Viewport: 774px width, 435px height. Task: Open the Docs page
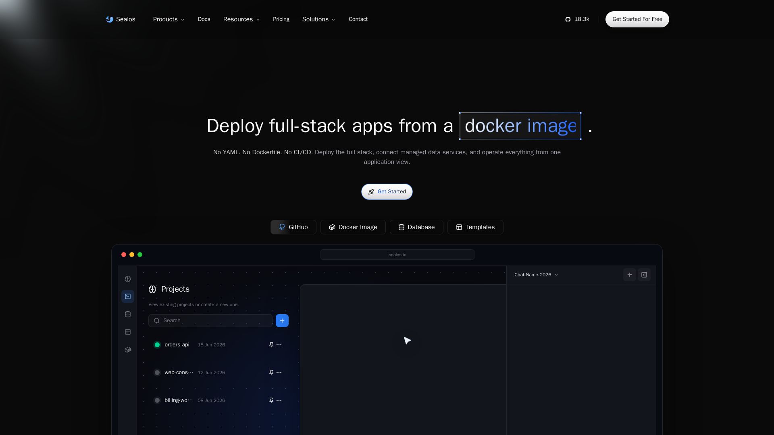204,19
